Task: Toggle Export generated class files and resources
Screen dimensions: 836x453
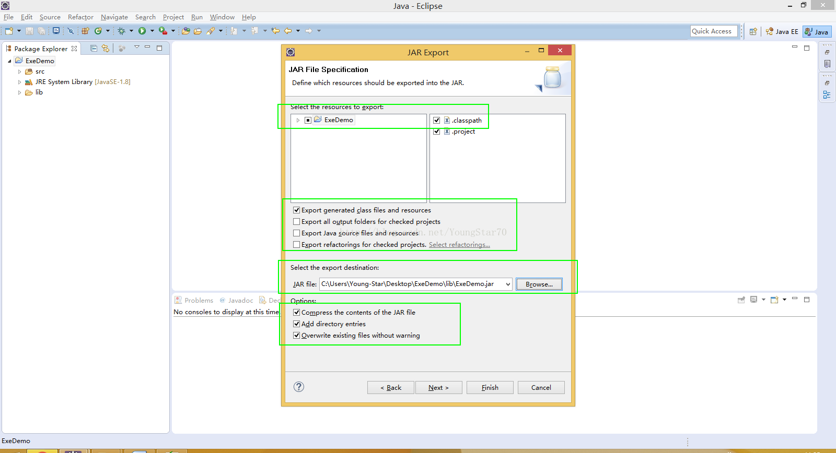Action: [x=297, y=210]
